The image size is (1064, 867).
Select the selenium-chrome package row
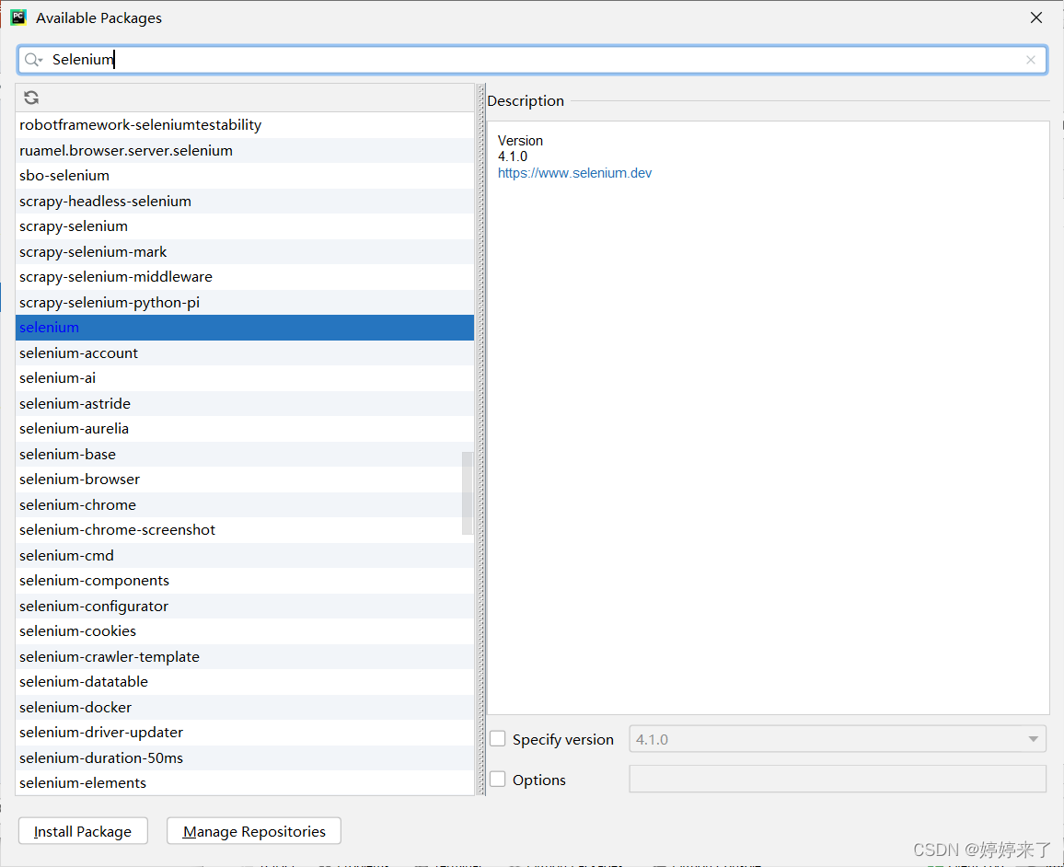244,504
